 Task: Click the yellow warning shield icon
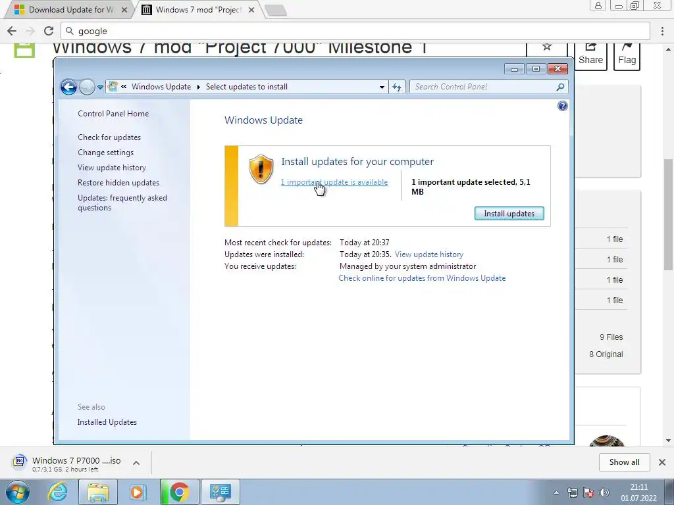click(261, 169)
